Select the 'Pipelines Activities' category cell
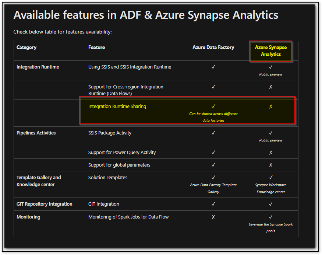 click(36, 133)
